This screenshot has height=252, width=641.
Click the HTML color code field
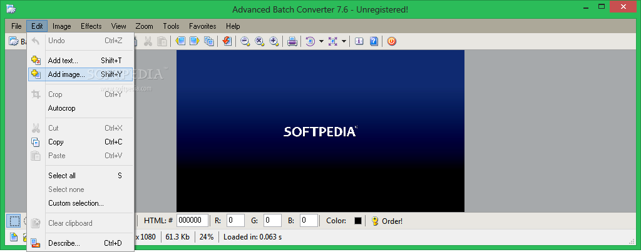tap(193, 221)
